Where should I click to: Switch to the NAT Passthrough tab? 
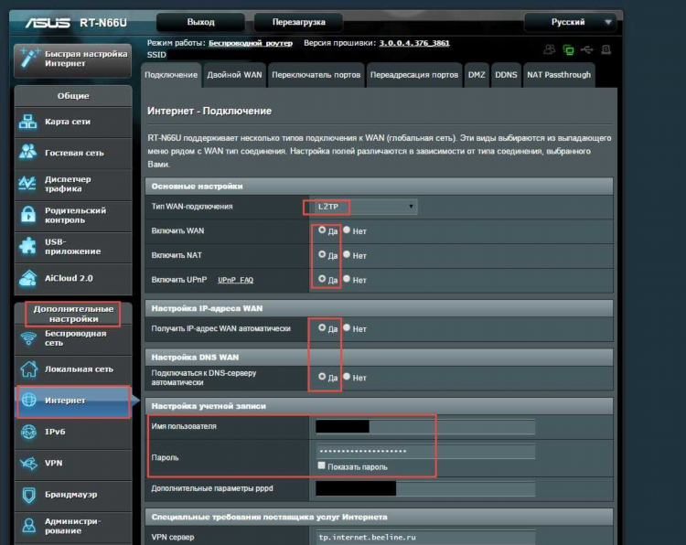click(x=559, y=75)
